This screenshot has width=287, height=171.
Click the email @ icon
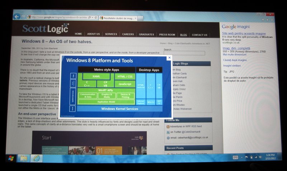tap(168, 138)
